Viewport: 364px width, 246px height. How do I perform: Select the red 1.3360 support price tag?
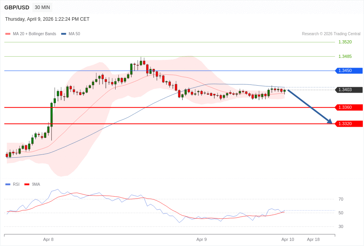point(348,108)
